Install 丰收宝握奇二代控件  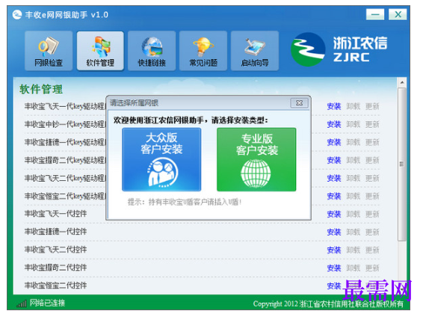334,268
